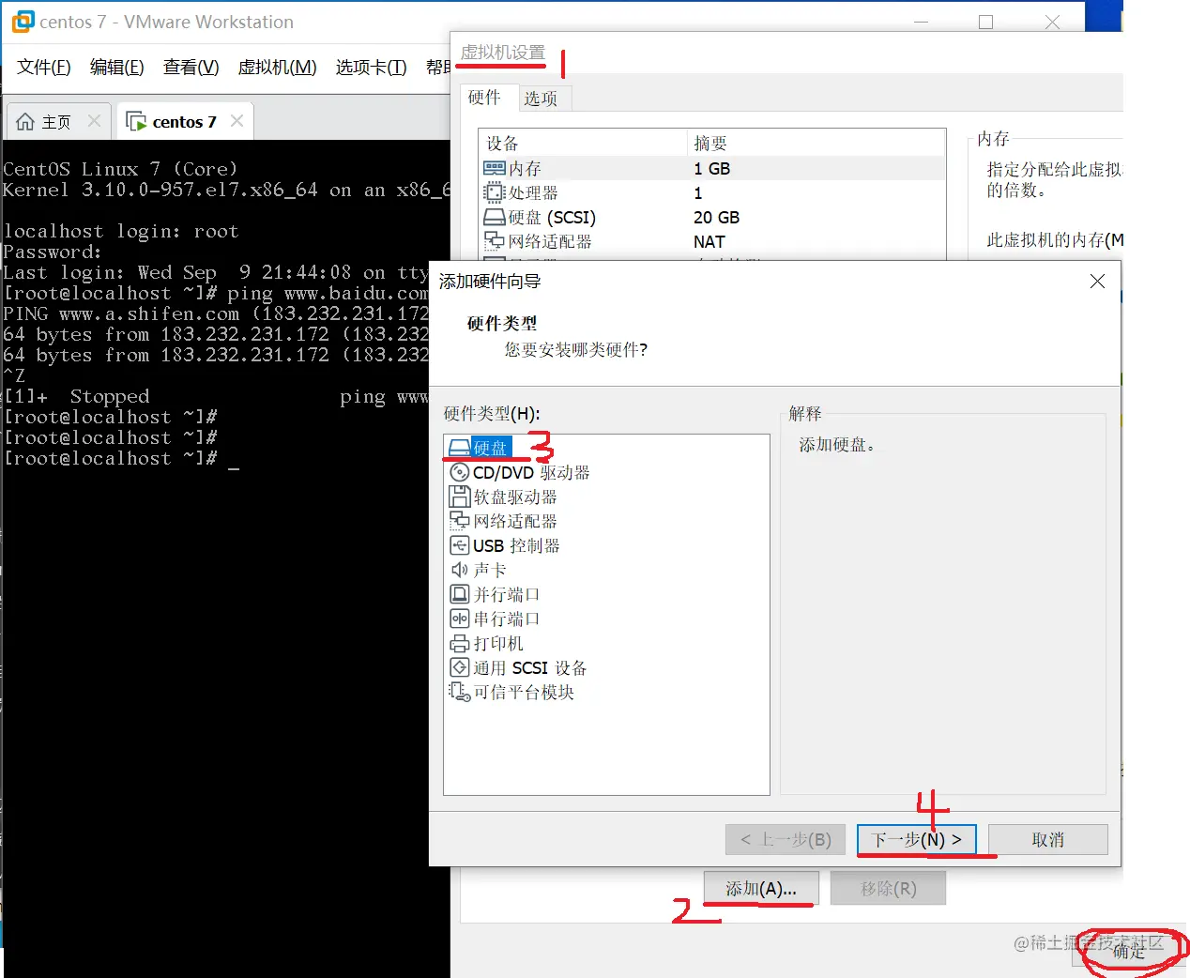Select the 硬盘 hard disk icon in the wizard
This screenshot has width=1190, height=978.
[x=459, y=448]
